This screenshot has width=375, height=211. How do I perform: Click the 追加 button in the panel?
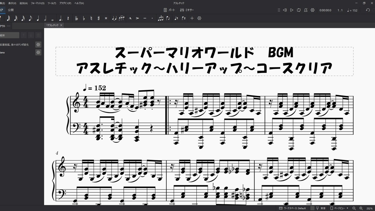tap(9, 35)
